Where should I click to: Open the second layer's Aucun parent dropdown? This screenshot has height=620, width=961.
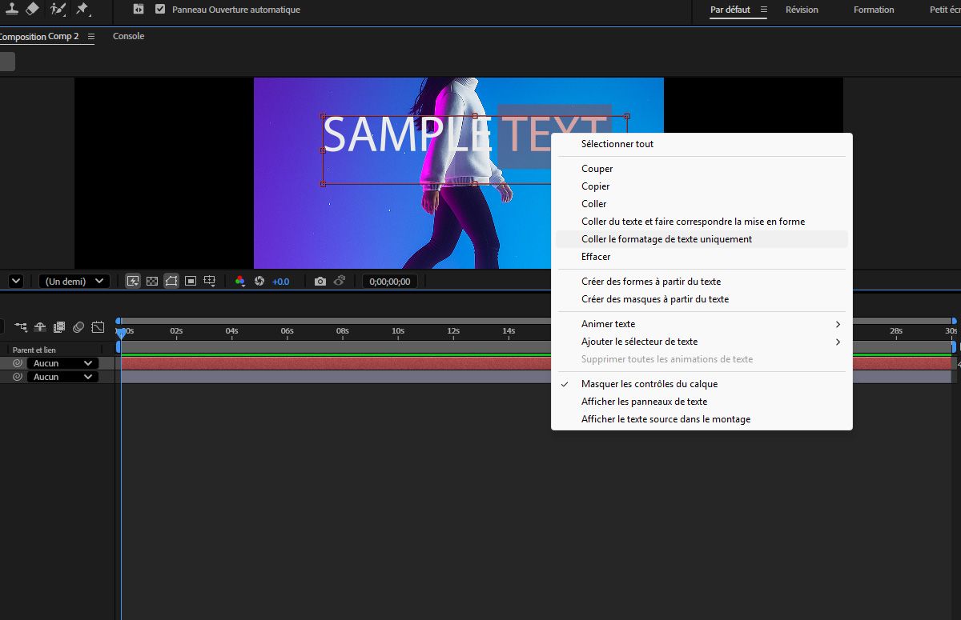click(x=62, y=377)
